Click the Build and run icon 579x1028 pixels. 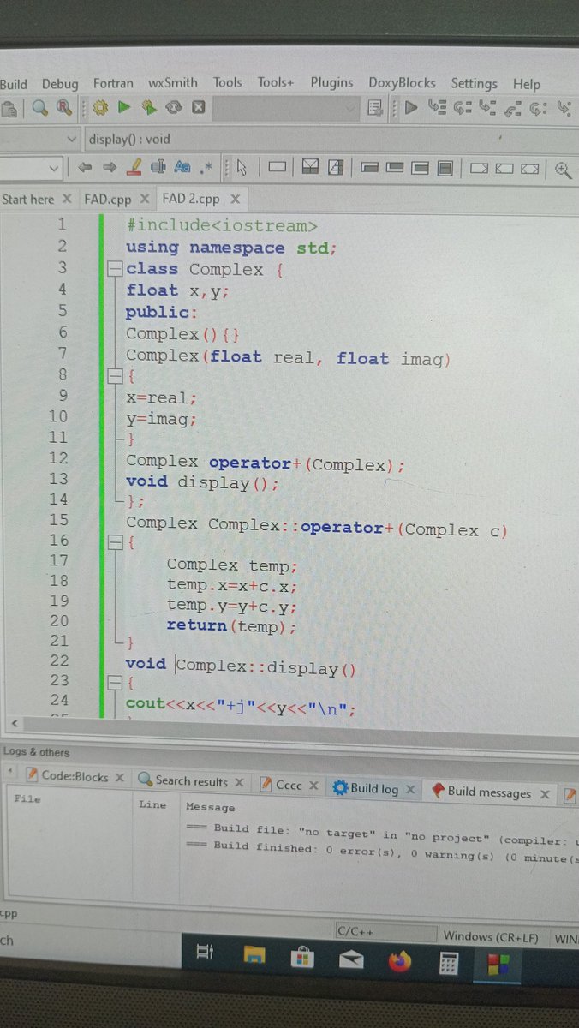tap(149, 108)
